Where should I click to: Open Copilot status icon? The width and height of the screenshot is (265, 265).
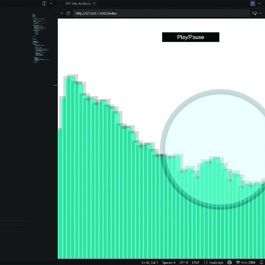coord(229,262)
